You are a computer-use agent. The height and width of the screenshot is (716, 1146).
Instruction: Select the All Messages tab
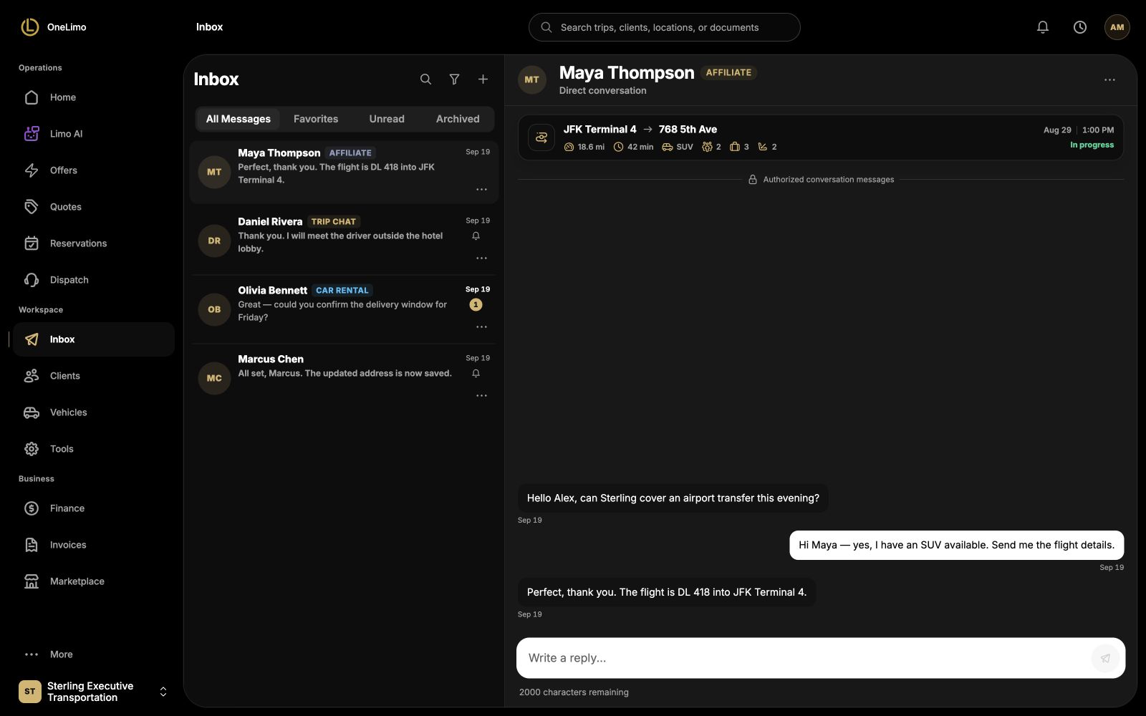(239, 119)
